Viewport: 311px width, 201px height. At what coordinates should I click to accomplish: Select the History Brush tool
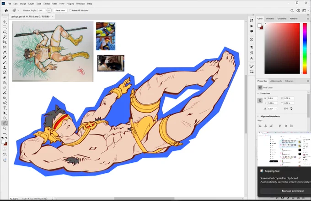tap(5, 72)
